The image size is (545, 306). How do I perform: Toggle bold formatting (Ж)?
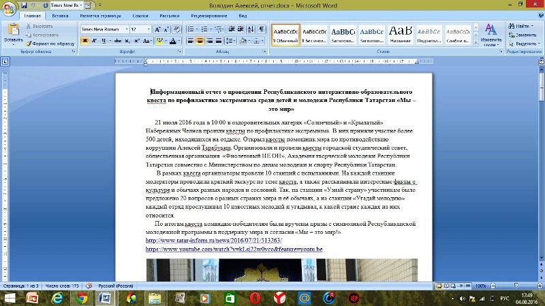85,41
